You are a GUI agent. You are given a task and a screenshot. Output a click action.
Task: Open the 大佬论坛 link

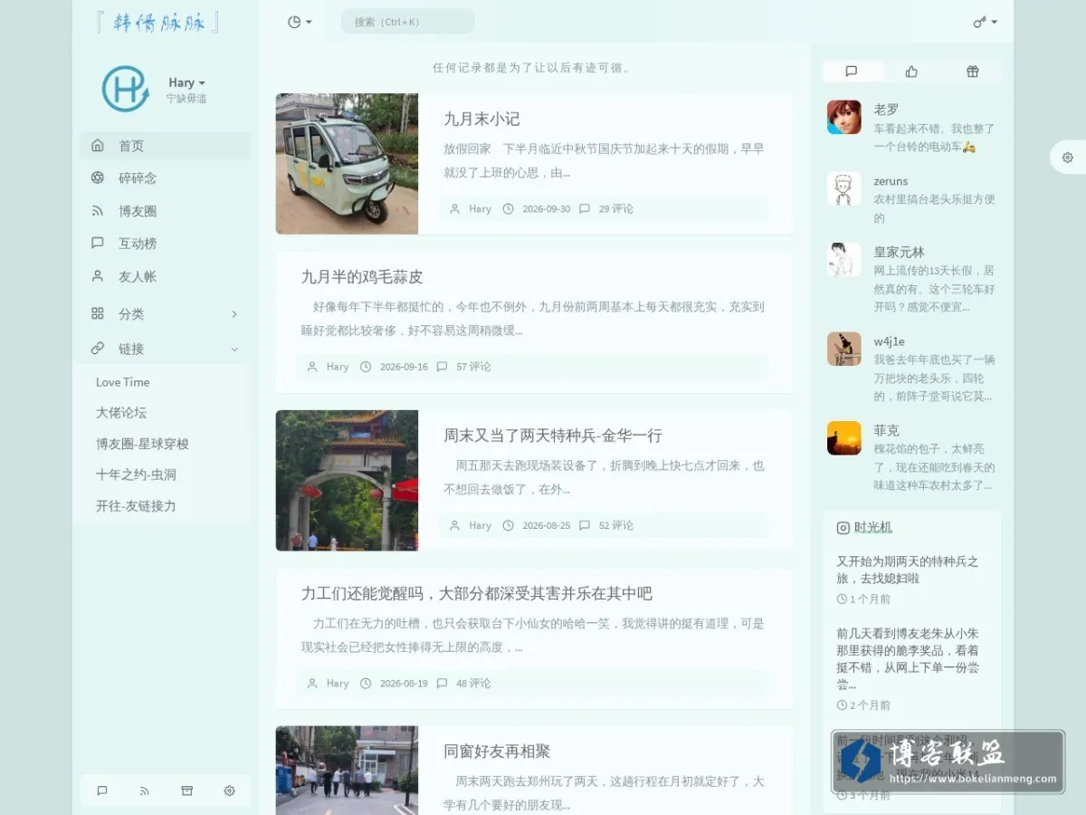(x=121, y=413)
